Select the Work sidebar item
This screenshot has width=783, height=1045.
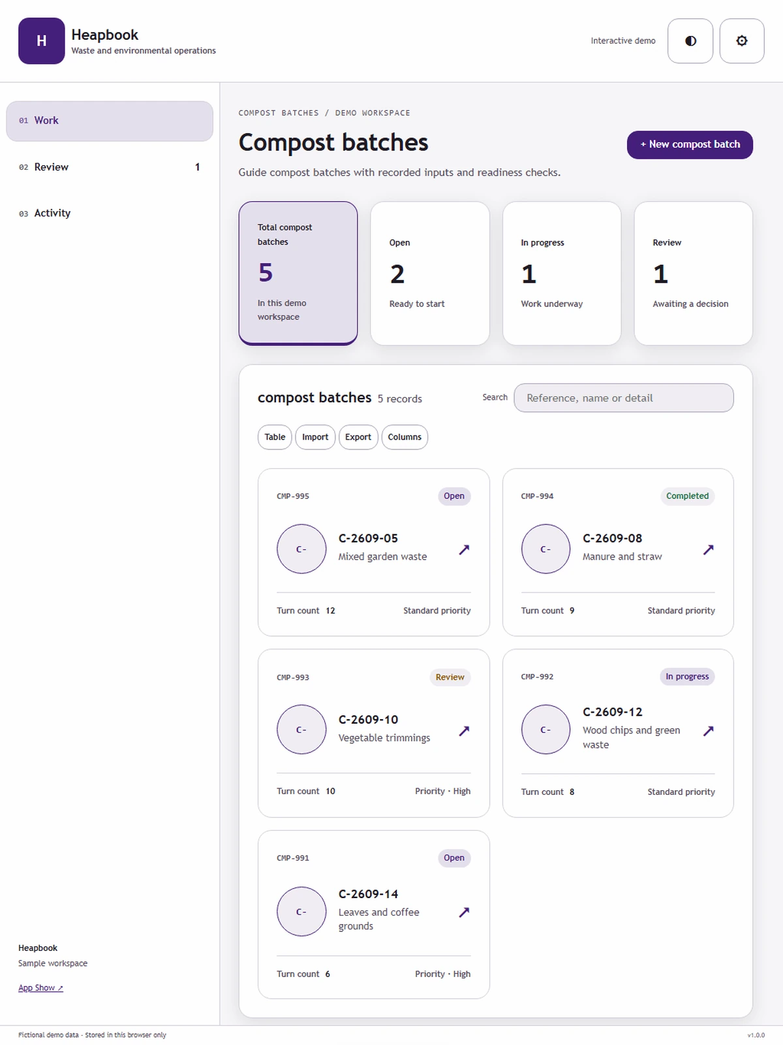110,121
